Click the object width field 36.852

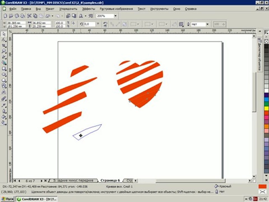[41, 23]
